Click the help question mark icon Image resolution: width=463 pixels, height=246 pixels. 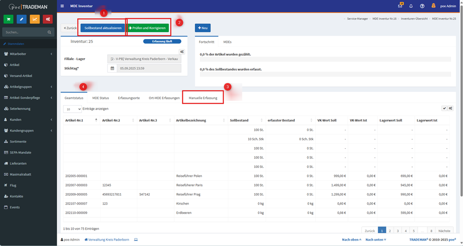(x=422, y=6)
